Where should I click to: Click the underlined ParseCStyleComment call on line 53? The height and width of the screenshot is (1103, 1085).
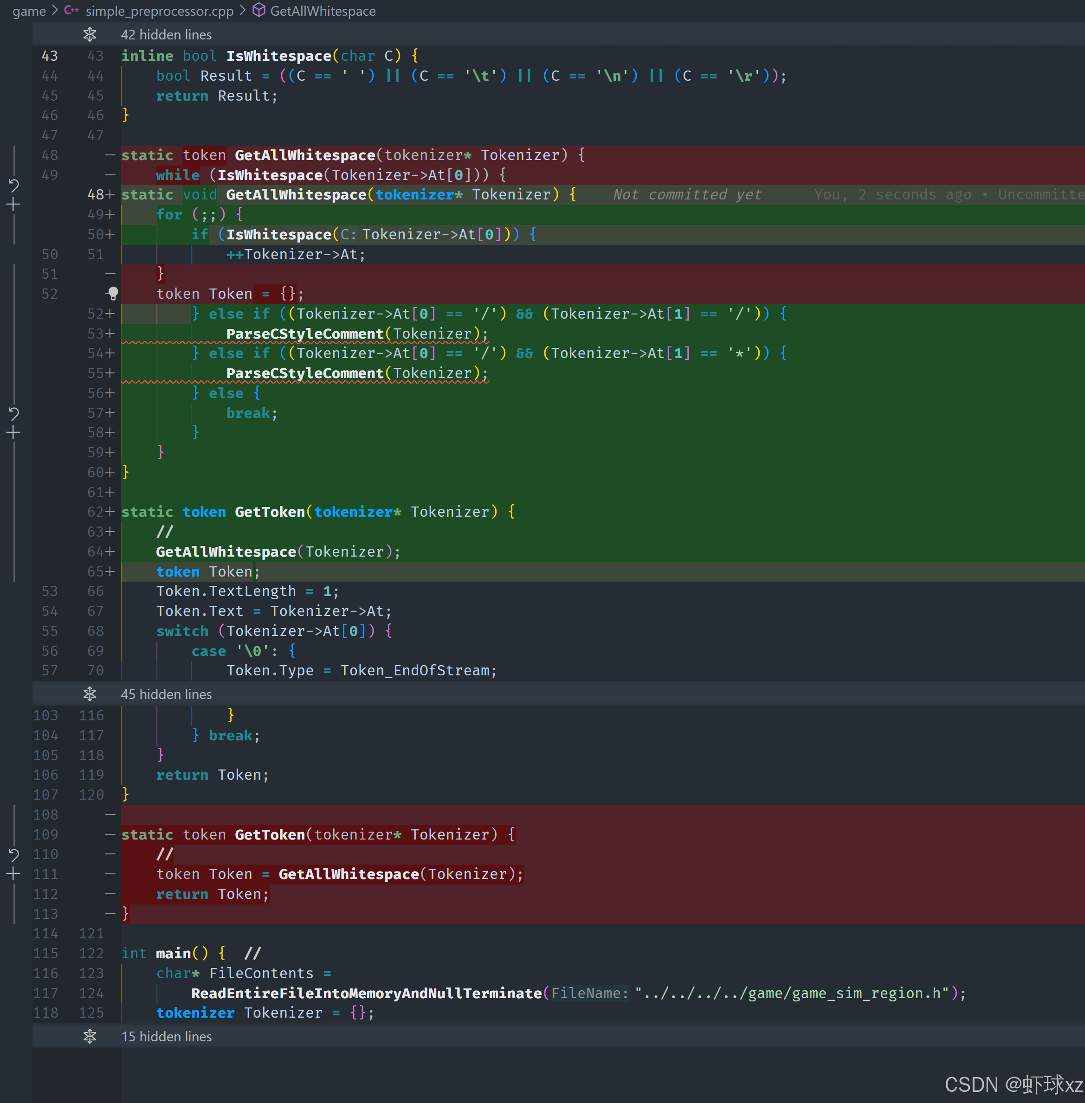(x=304, y=333)
